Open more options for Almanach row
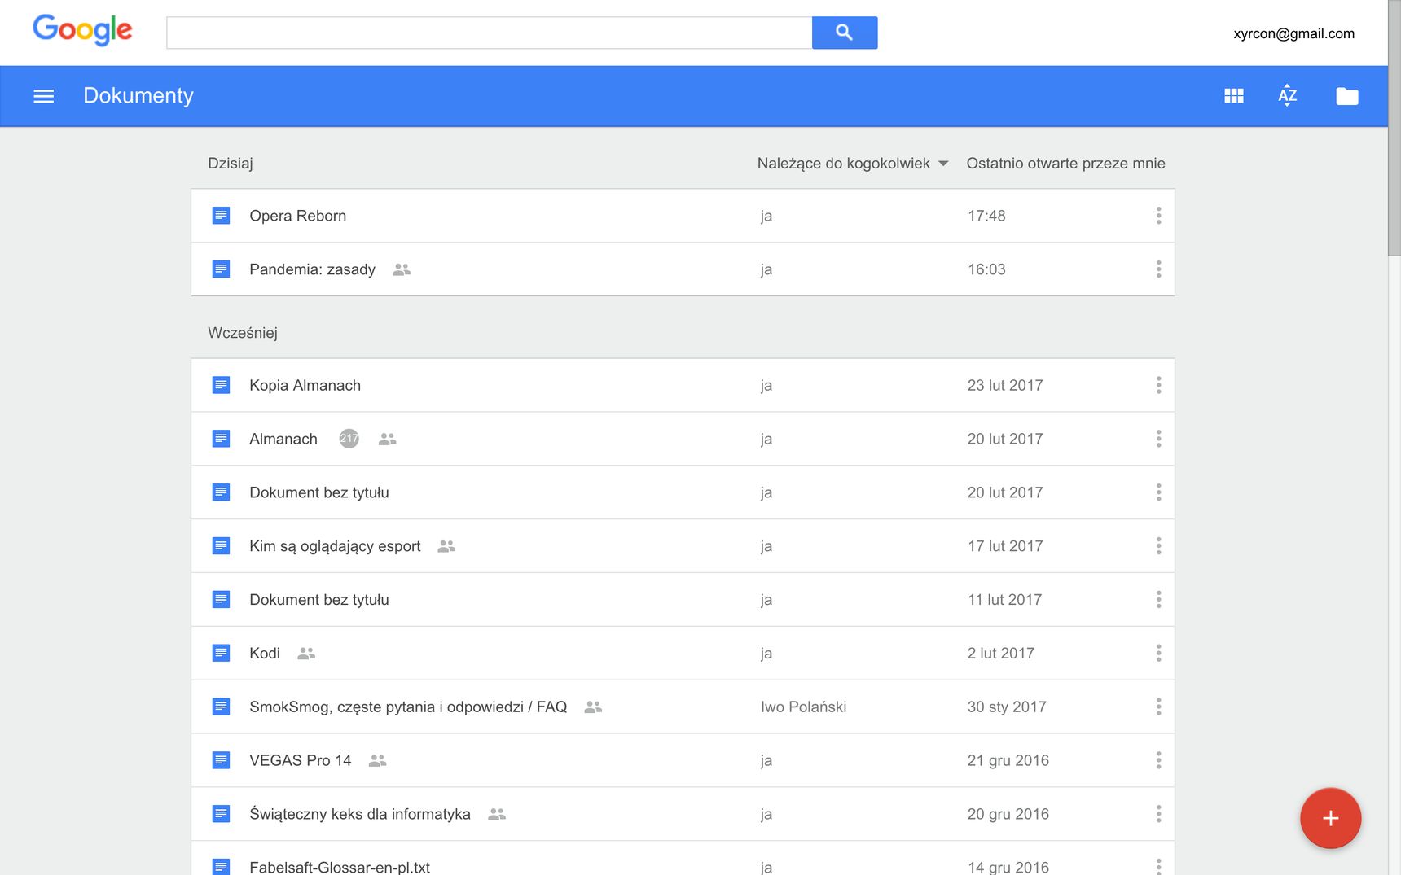 click(x=1158, y=439)
